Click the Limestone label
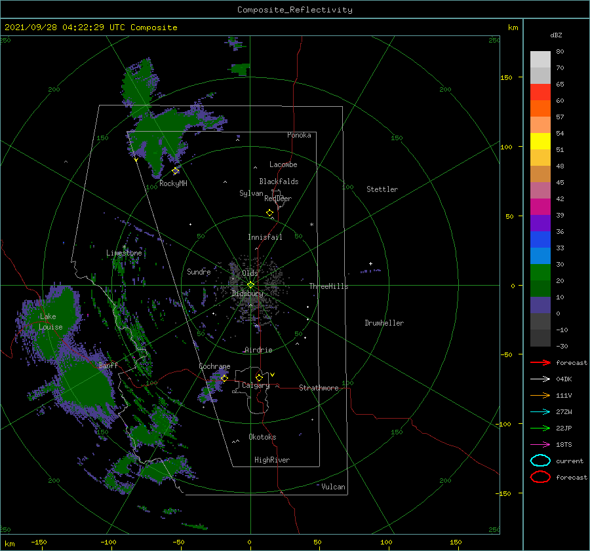Viewport: 590px width, 551px height. [124, 253]
